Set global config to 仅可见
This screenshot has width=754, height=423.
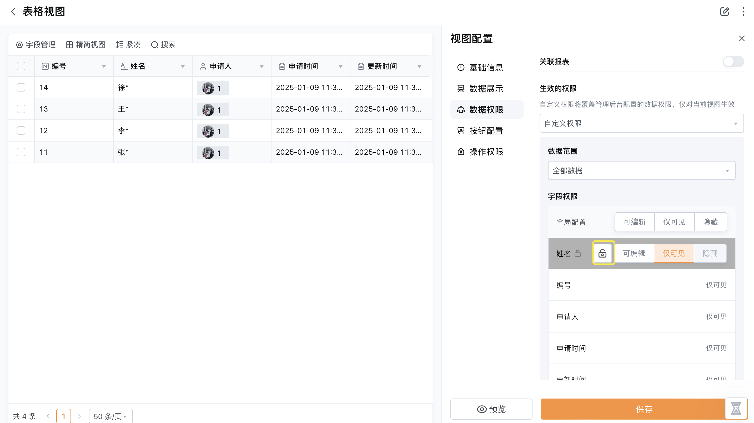tap(674, 222)
